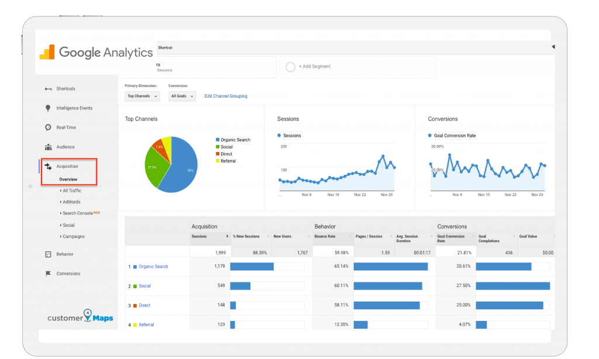Click the Add Segment circle icon

point(291,67)
